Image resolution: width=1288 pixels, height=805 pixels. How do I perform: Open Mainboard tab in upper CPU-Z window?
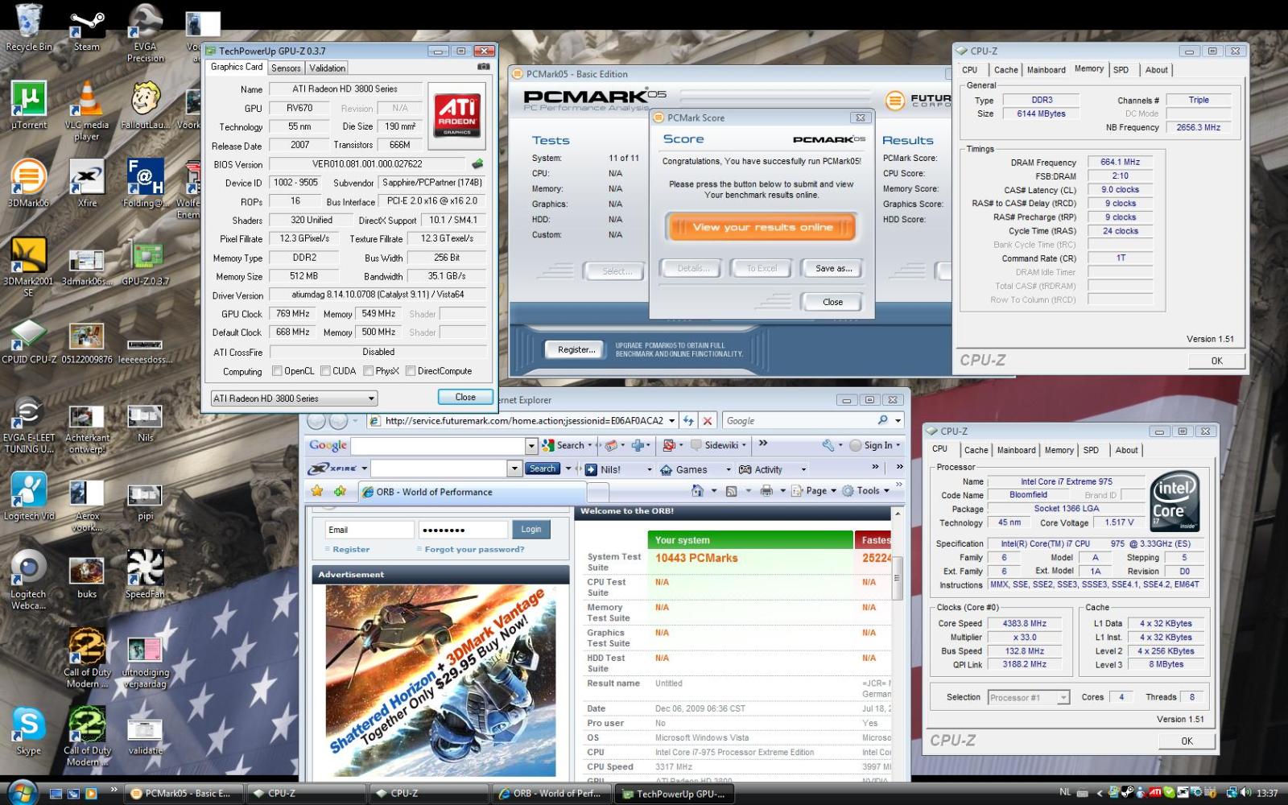(x=1046, y=70)
